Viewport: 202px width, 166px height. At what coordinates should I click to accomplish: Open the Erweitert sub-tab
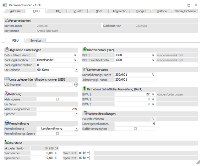(36, 41)
